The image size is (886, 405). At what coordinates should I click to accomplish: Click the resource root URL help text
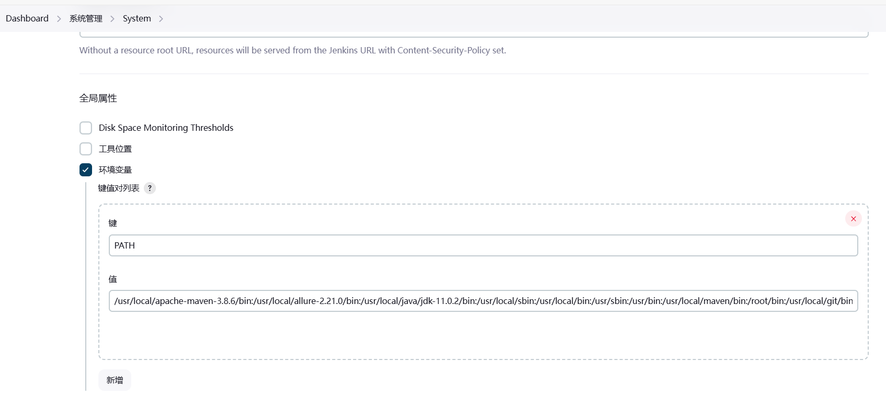click(x=293, y=50)
